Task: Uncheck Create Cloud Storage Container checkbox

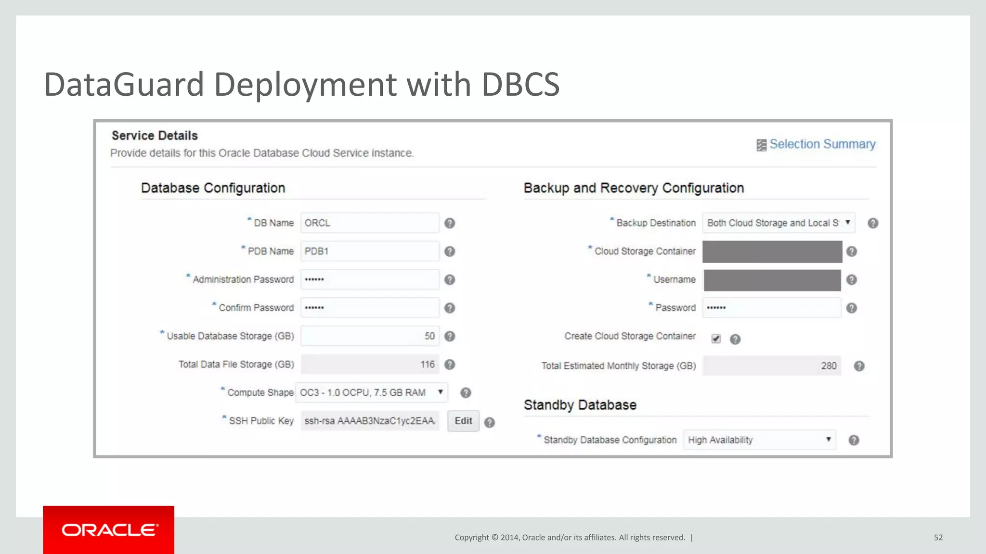Action: 716,339
